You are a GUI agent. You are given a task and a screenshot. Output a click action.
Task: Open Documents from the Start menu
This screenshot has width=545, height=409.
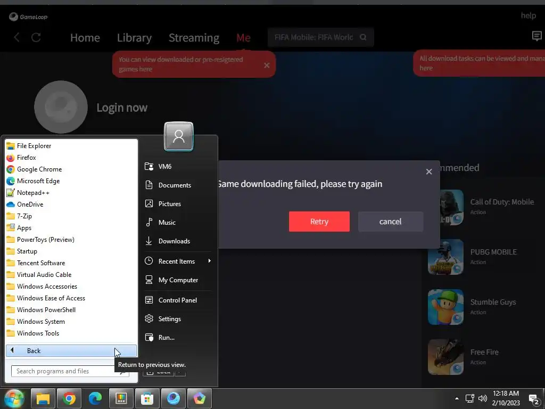177,185
